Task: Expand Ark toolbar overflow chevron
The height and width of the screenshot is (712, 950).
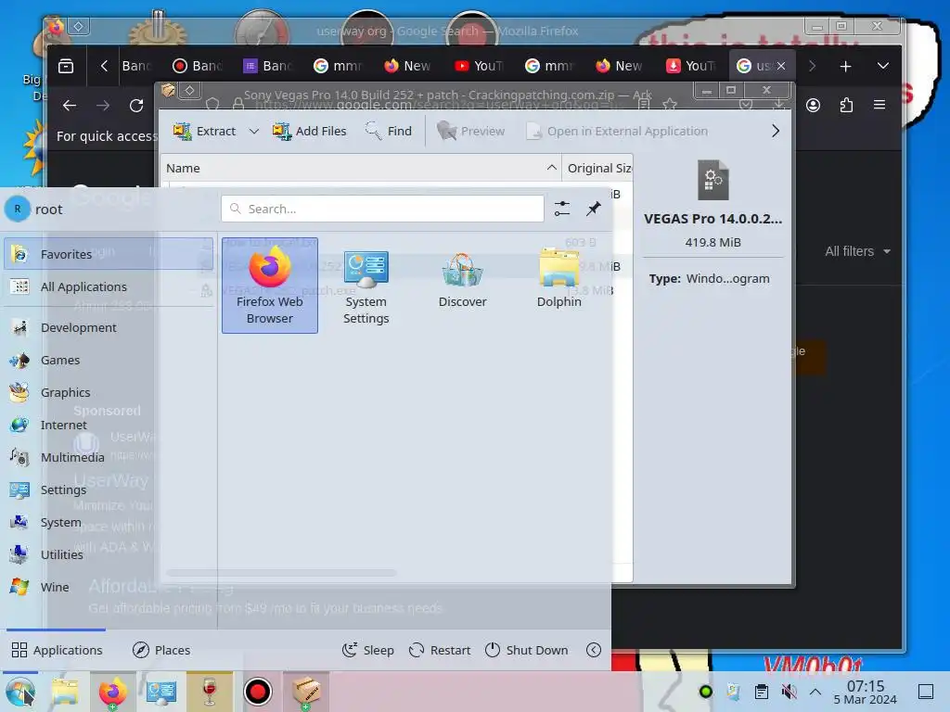Action: pos(776,131)
